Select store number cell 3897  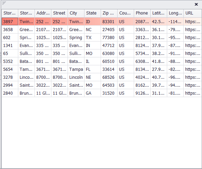pos(10,21)
